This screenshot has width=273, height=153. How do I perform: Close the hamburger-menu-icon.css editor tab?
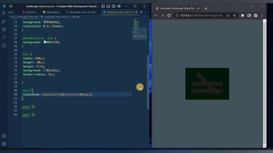[136, 12]
